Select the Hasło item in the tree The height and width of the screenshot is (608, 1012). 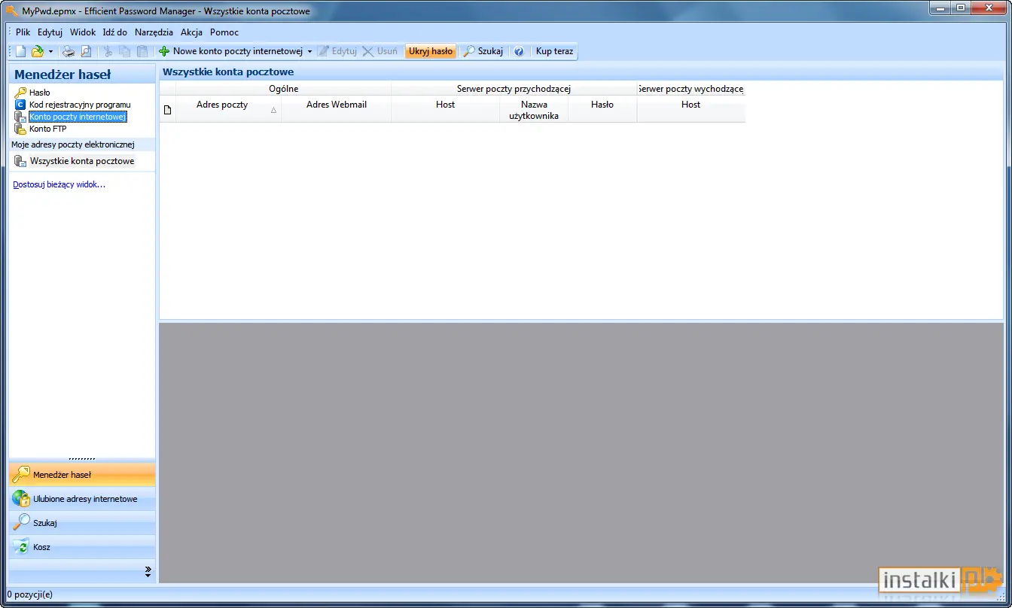(x=40, y=93)
